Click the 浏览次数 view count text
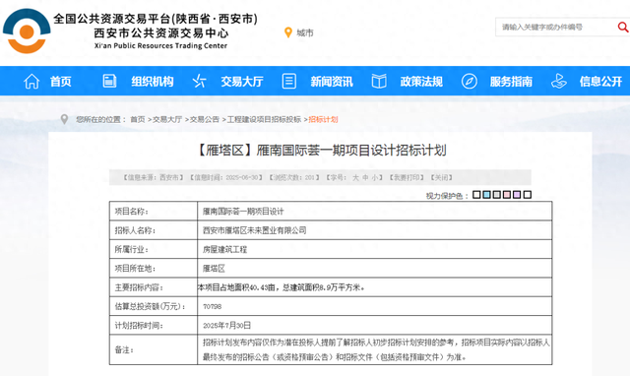The height and width of the screenshot is (376, 630). (294, 177)
